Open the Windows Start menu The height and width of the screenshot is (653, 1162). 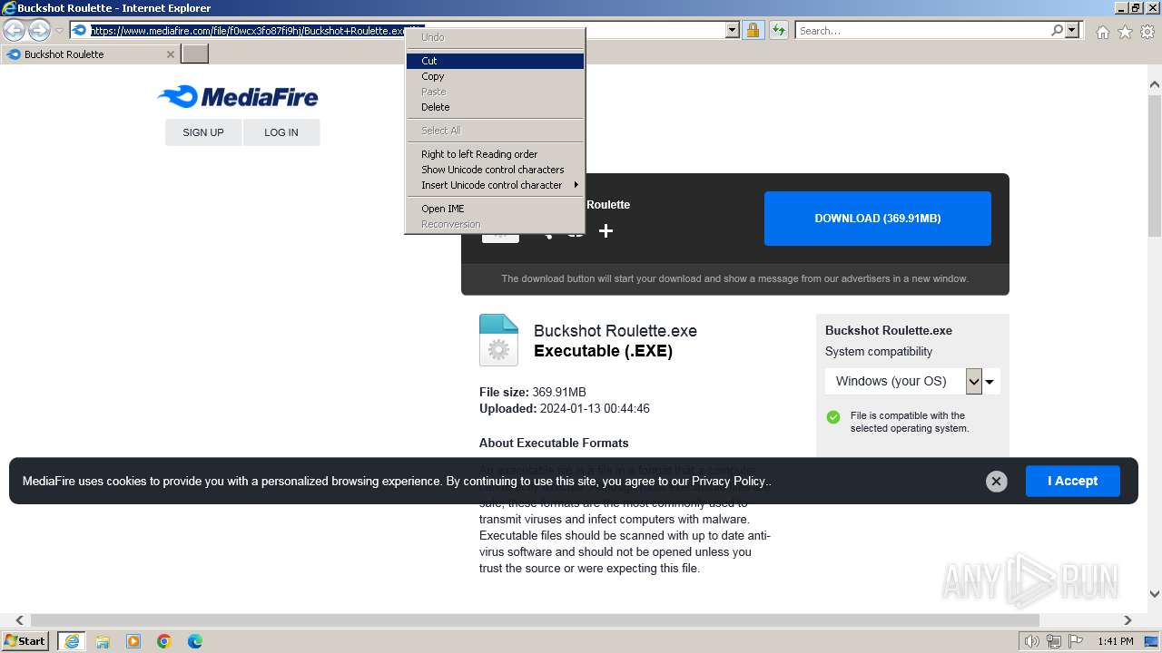pyautogui.click(x=25, y=641)
